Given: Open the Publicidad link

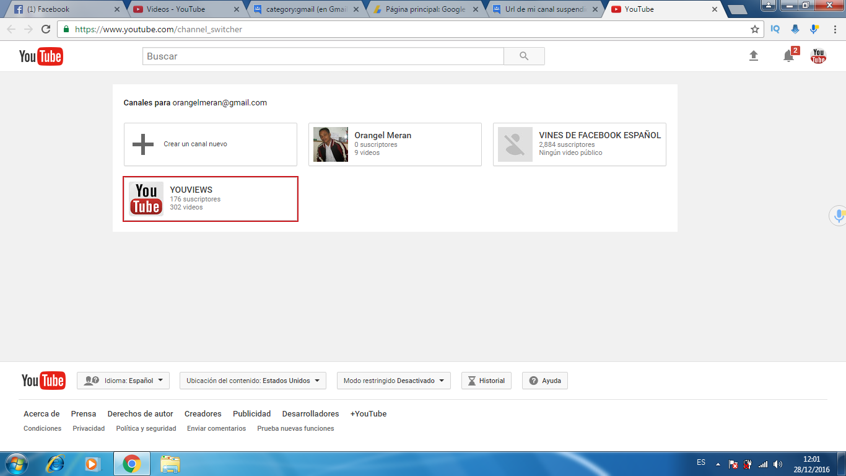Looking at the screenshot, I should coord(252,414).
